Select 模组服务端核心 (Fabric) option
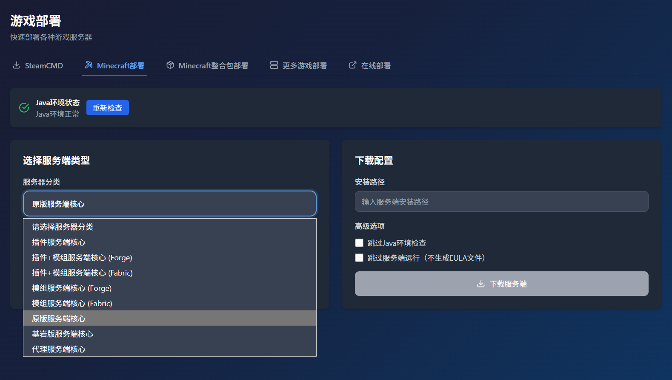The width and height of the screenshot is (672, 380). point(170,303)
